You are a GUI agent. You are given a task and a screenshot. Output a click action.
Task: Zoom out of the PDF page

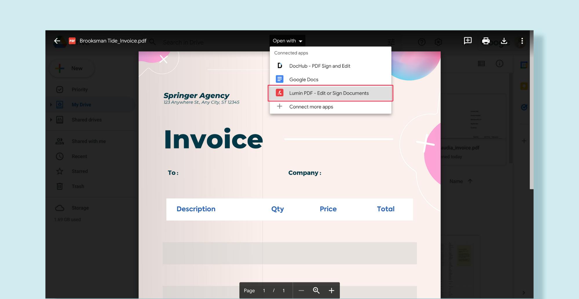coord(301,290)
